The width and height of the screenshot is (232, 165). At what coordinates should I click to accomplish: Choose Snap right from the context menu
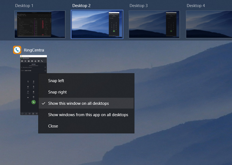click(57, 92)
